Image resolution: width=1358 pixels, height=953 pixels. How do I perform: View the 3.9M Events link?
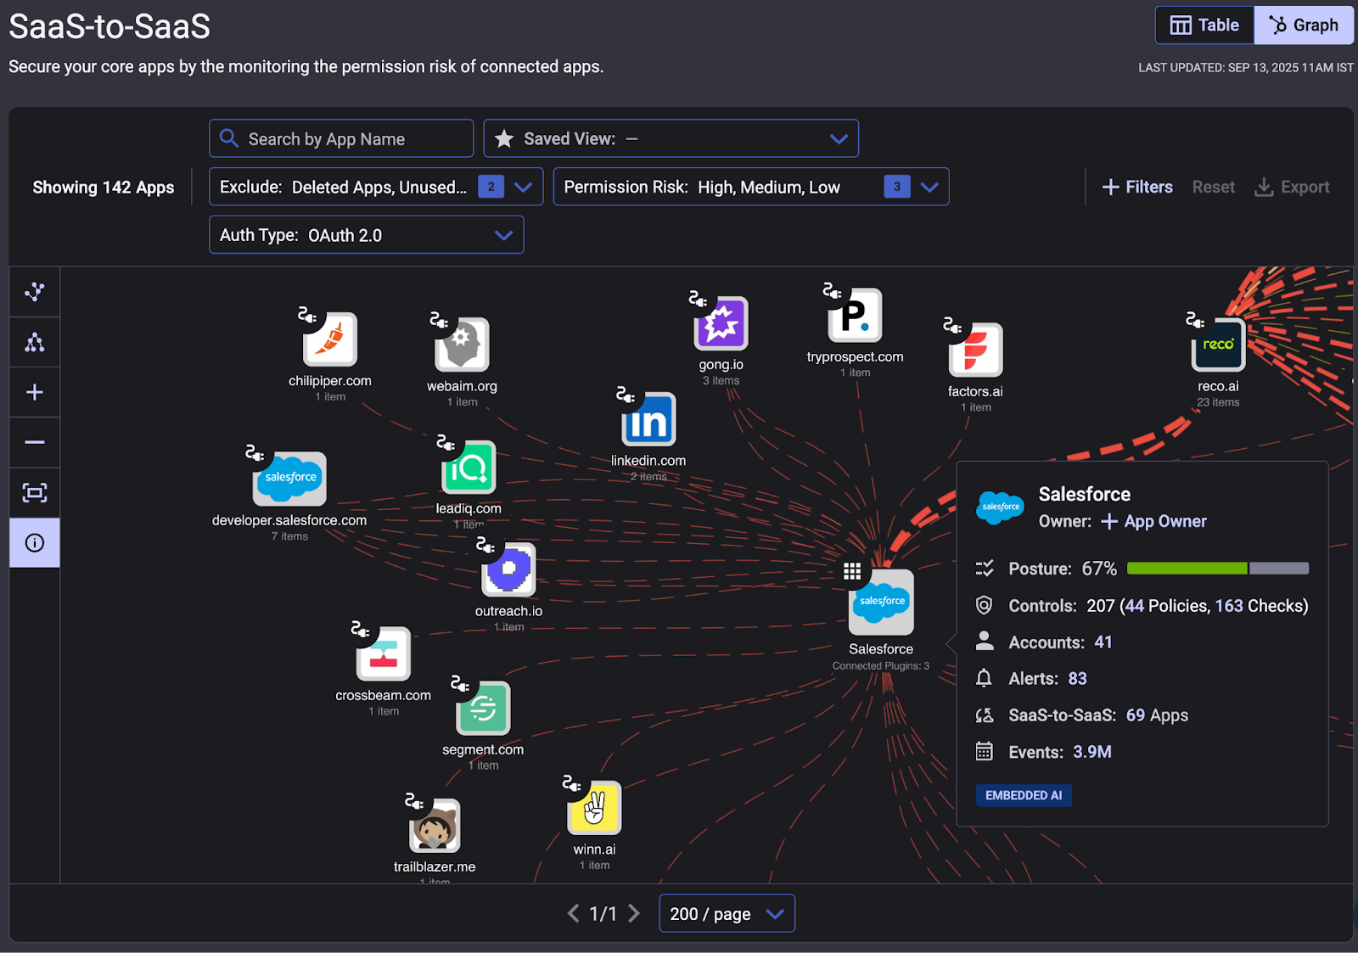tap(1092, 752)
